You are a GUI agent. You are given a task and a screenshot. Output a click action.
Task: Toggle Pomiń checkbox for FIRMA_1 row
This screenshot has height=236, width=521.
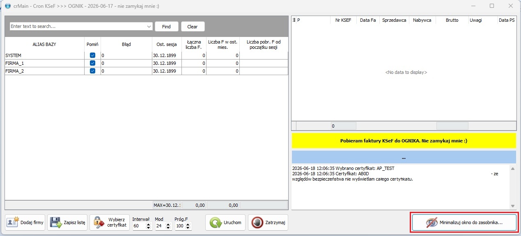tap(92, 63)
